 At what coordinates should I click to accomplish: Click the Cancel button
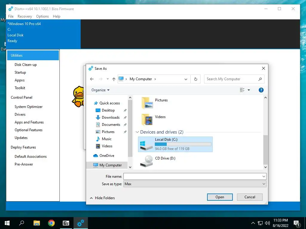tap(250, 197)
